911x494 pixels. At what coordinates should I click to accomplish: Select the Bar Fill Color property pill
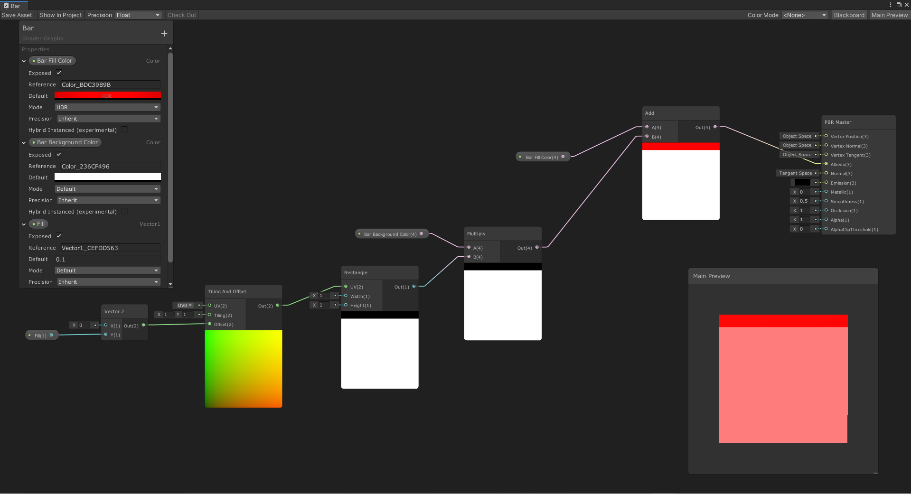(52, 61)
